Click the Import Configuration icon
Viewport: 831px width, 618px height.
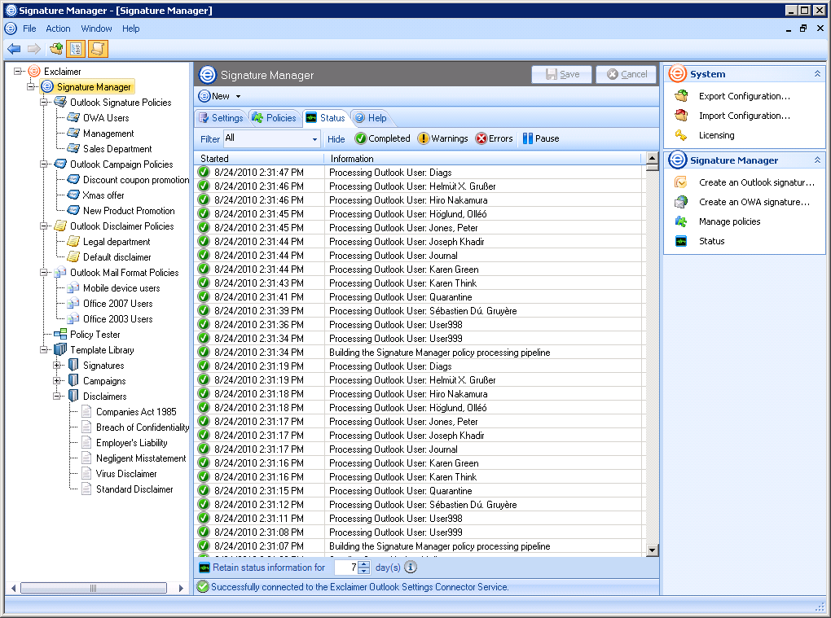pos(681,116)
